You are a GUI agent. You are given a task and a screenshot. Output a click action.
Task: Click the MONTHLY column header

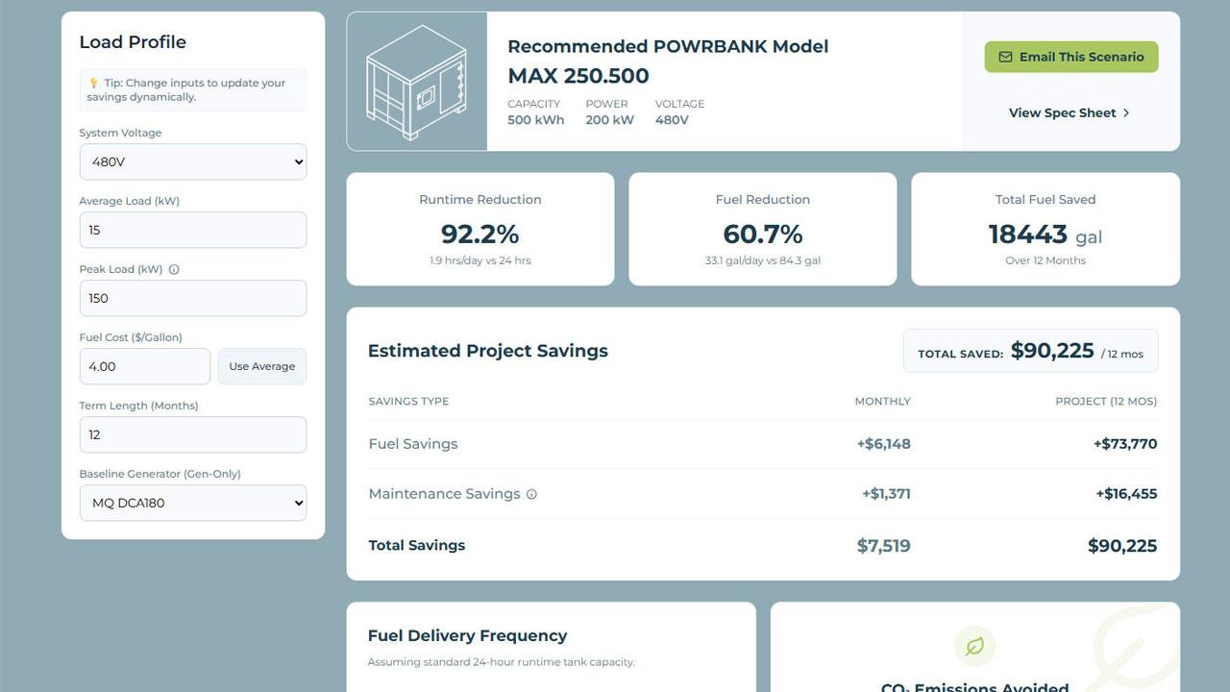tap(883, 401)
